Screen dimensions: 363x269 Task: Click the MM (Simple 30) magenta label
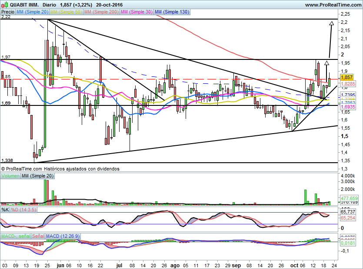pyautogui.click(x=136, y=12)
